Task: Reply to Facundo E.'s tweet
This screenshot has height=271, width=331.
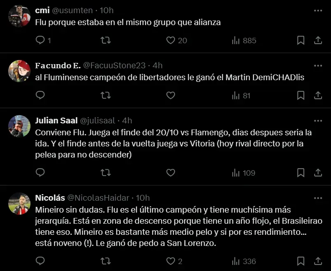Action: (x=40, y=95)
